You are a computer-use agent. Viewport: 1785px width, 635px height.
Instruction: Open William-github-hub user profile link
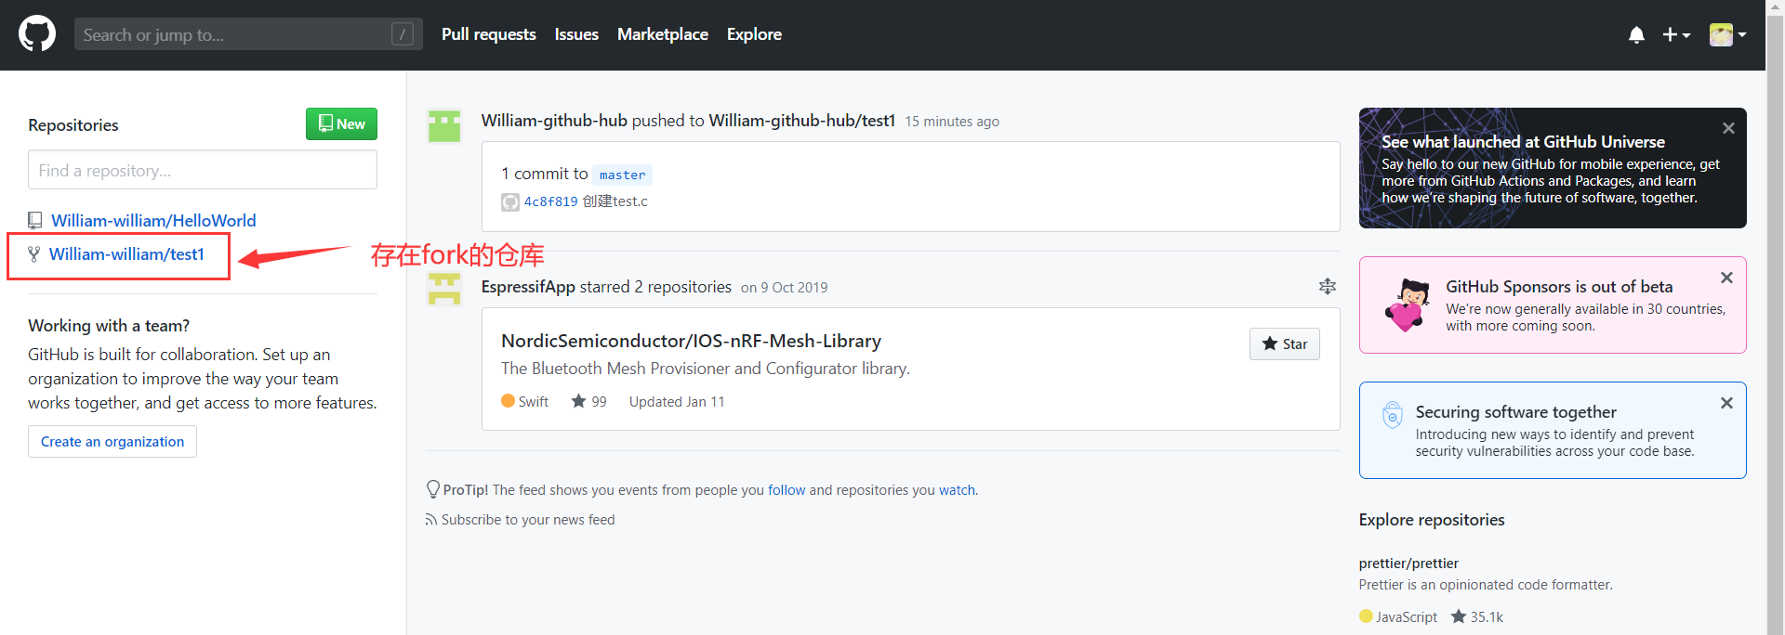(x=554, y=121)
